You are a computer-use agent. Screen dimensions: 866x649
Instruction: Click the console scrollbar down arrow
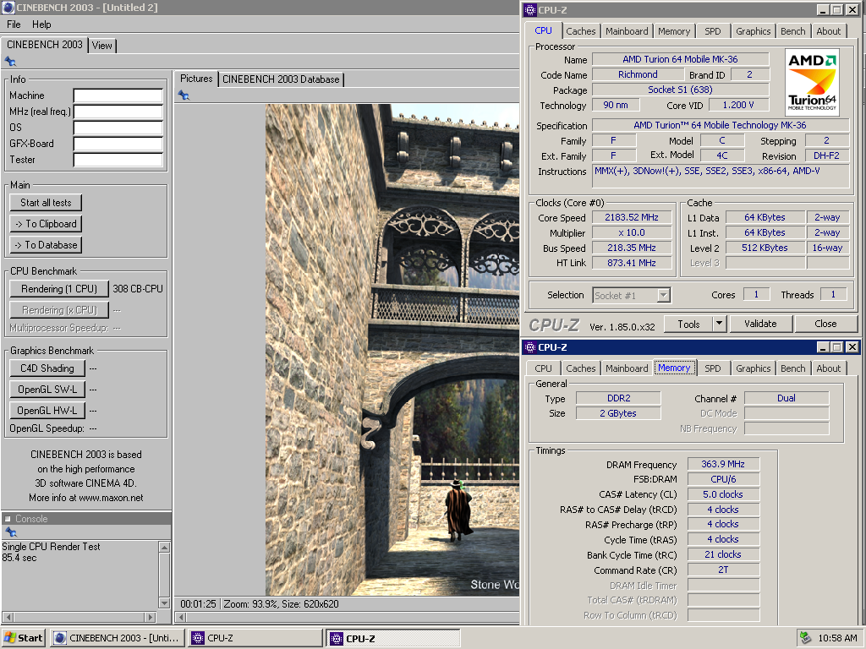[164, 603]
